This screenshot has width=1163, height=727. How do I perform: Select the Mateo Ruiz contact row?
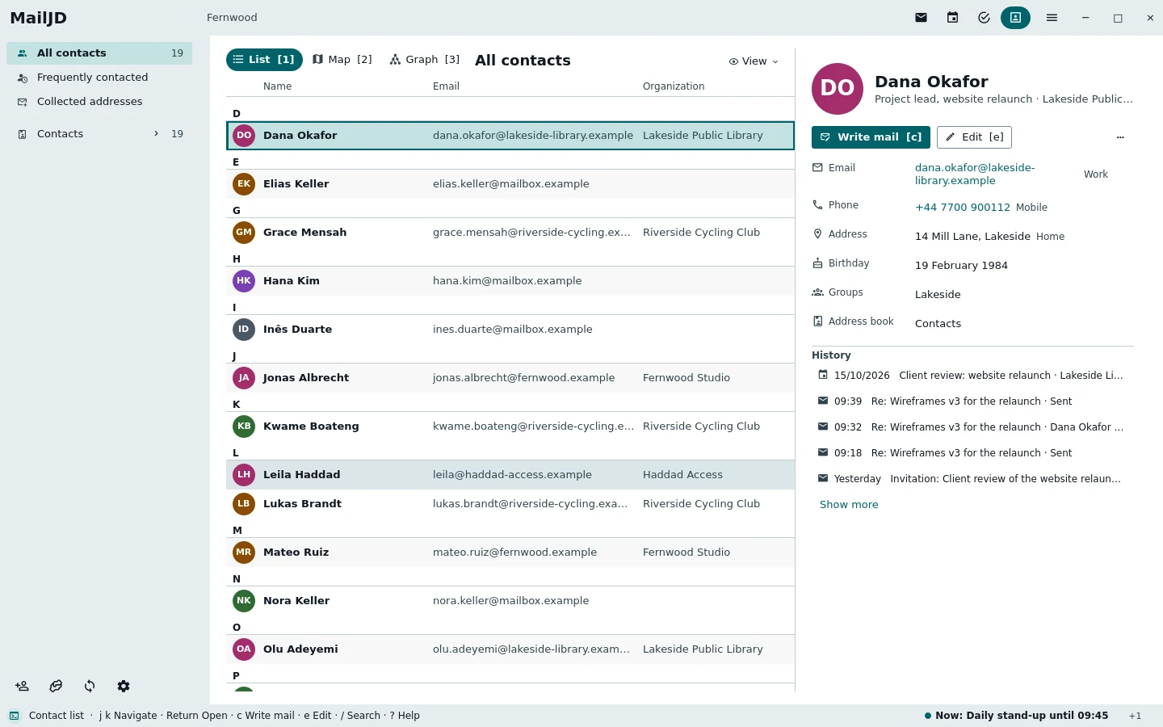510,553
